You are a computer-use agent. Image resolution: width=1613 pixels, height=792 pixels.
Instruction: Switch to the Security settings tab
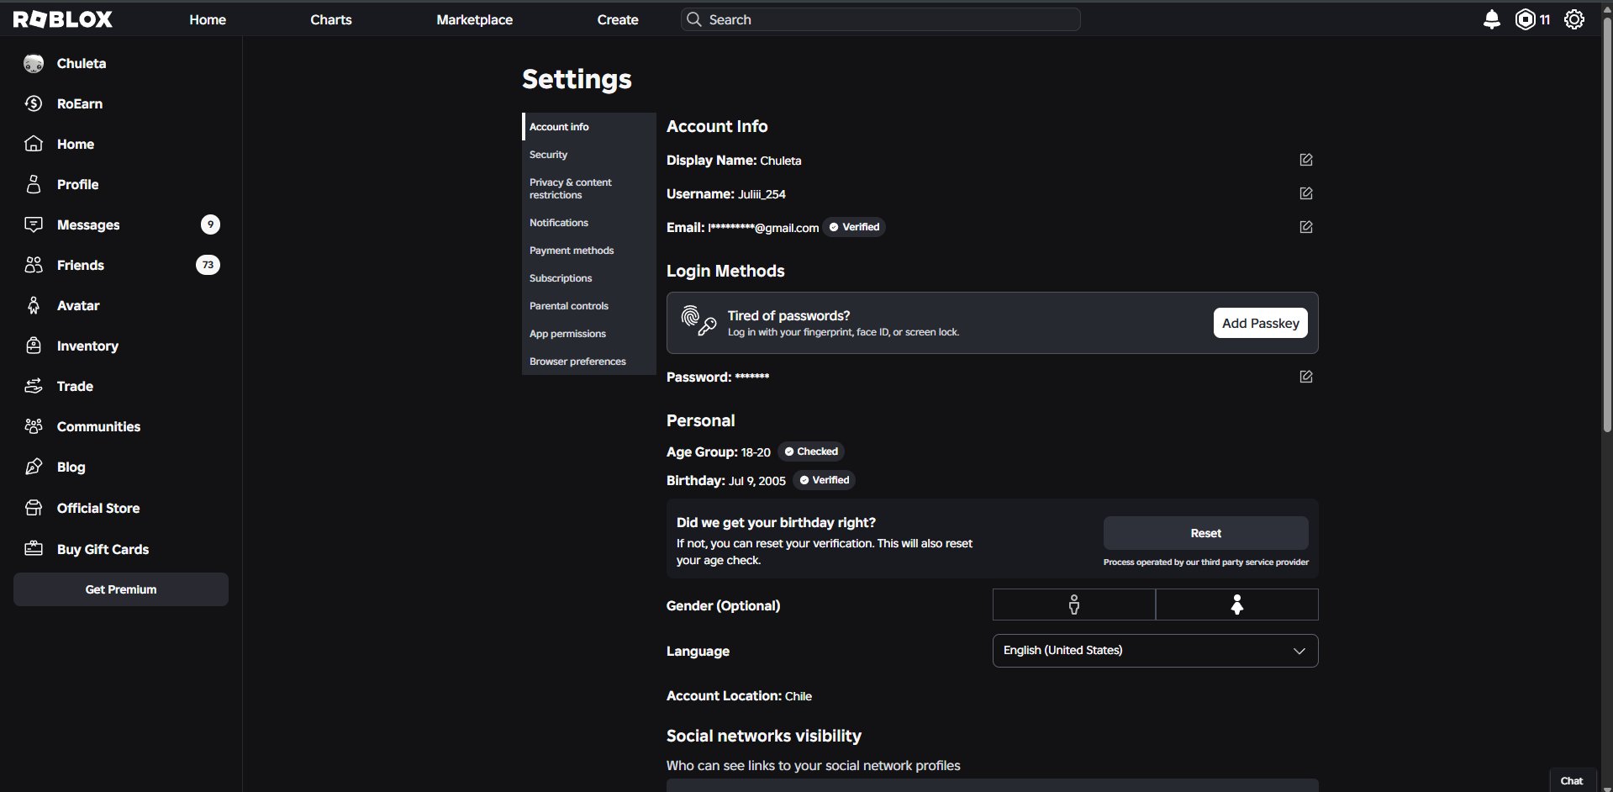coord(588,155)
